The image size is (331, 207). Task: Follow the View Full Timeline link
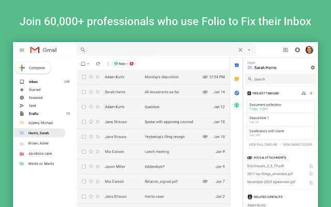point(263,144)
